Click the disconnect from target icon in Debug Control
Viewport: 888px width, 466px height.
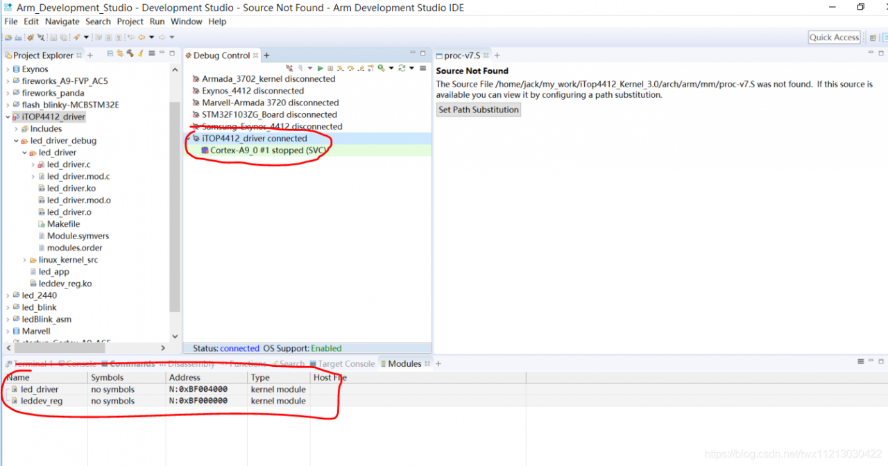pos(290,68)
